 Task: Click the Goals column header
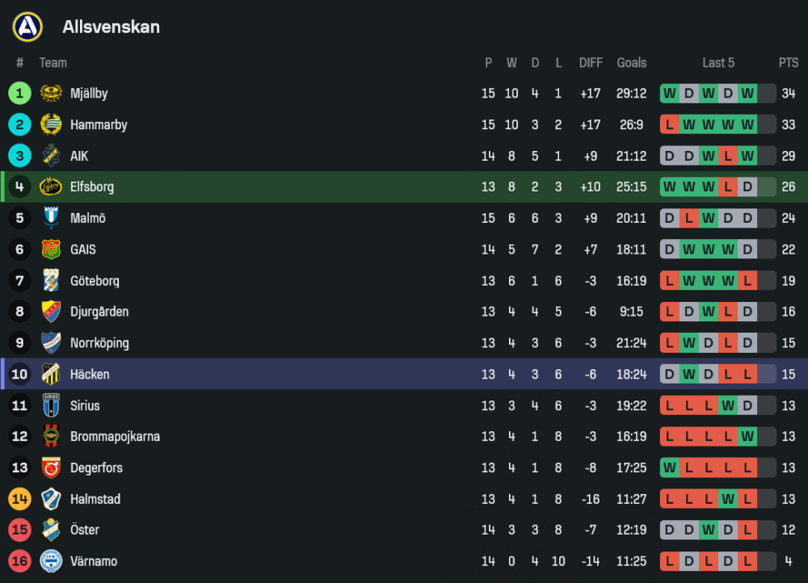point(631,63)
